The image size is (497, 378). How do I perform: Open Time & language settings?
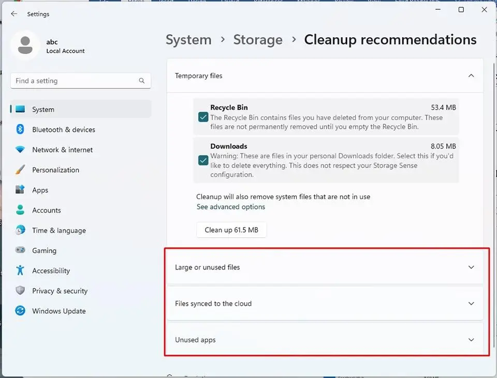point(81,230)
